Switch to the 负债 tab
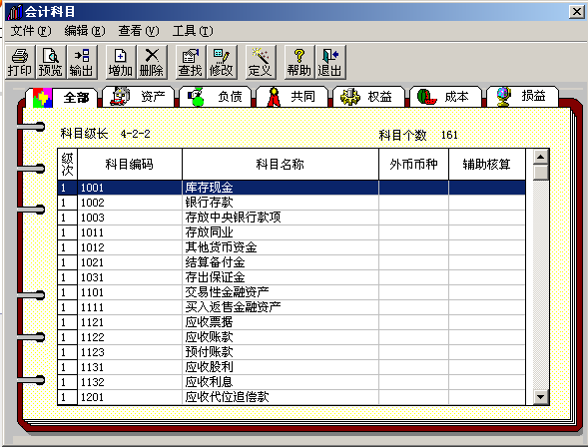 216,97
